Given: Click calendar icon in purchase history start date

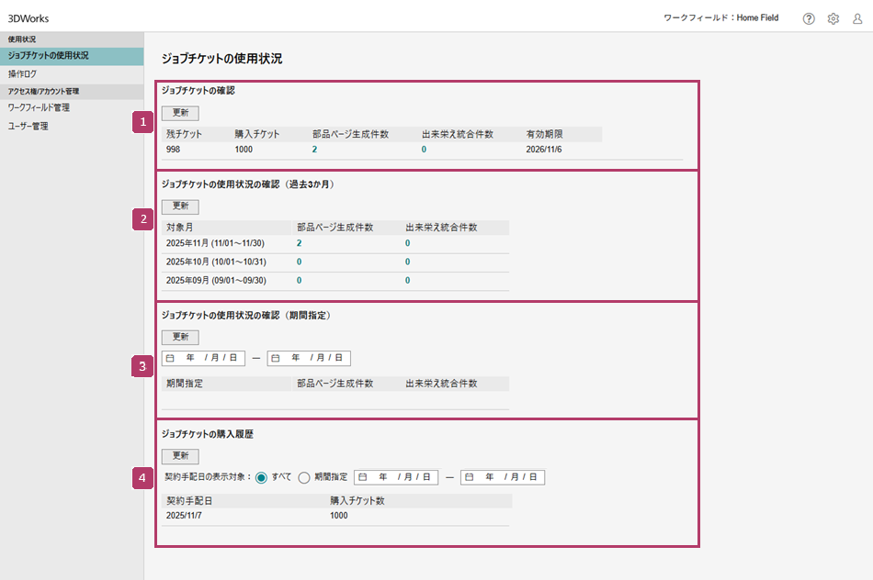Looking at the screenshot, I should click(x=363, y=477).
